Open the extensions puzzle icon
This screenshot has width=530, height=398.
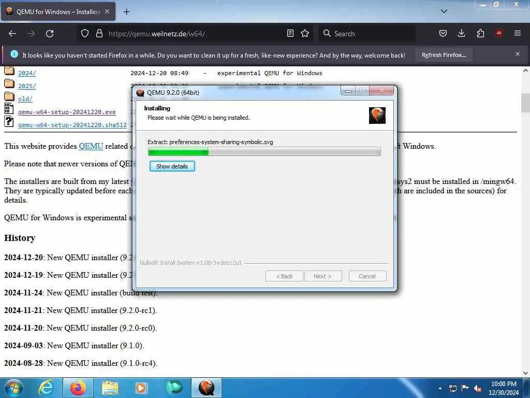pyautogui.click(x=480, y=33)
